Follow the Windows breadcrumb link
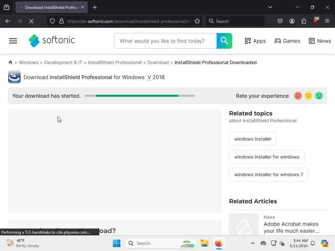 [29, 62]
